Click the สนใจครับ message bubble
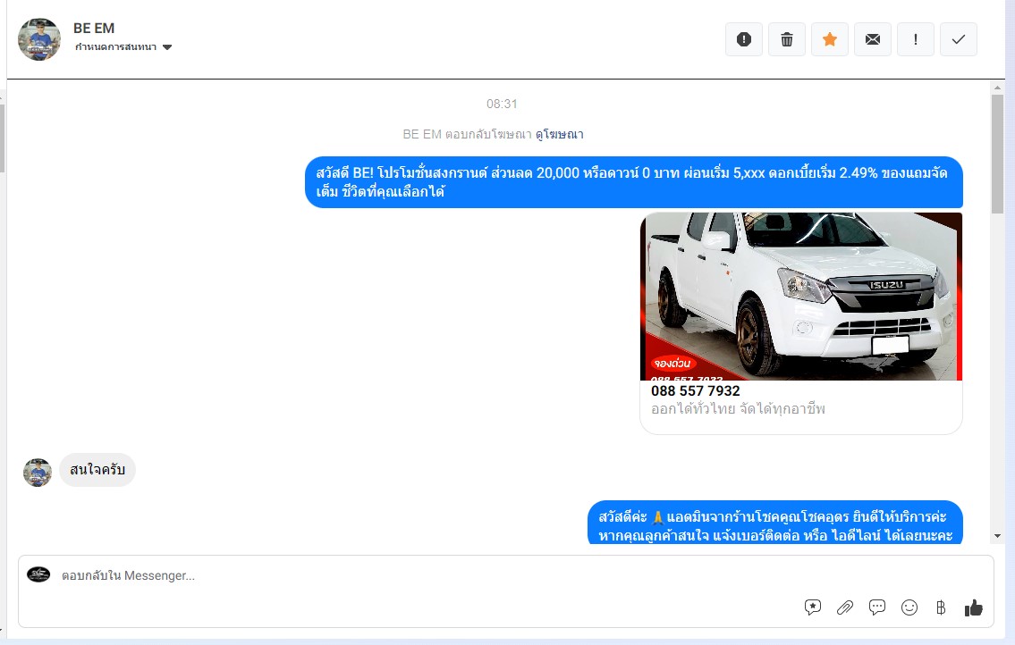This screenshot has width=1015, height=645. click(97, 470)
